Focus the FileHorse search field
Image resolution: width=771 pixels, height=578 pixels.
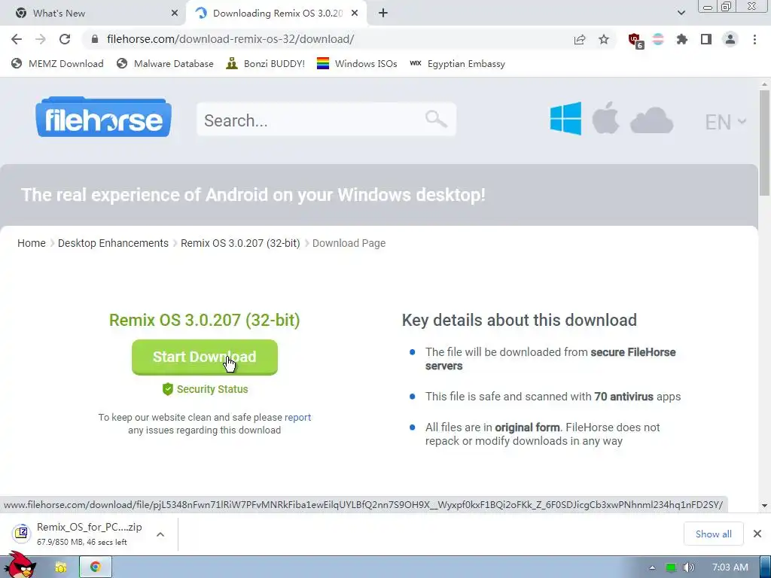pyautogui.click(x=327, y=120)
